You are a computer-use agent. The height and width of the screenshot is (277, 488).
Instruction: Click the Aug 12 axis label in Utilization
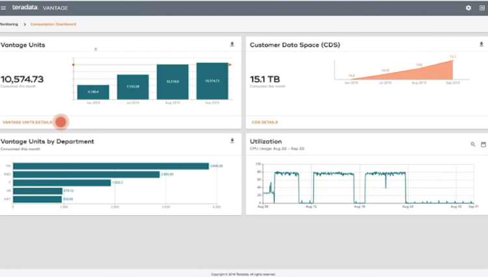coord(311,206)
